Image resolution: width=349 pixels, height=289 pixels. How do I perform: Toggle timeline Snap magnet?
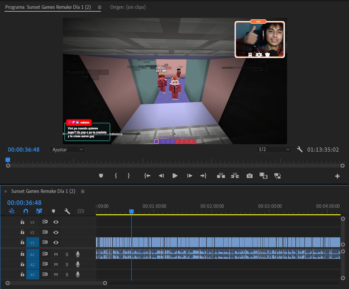(x=26, y=211)
